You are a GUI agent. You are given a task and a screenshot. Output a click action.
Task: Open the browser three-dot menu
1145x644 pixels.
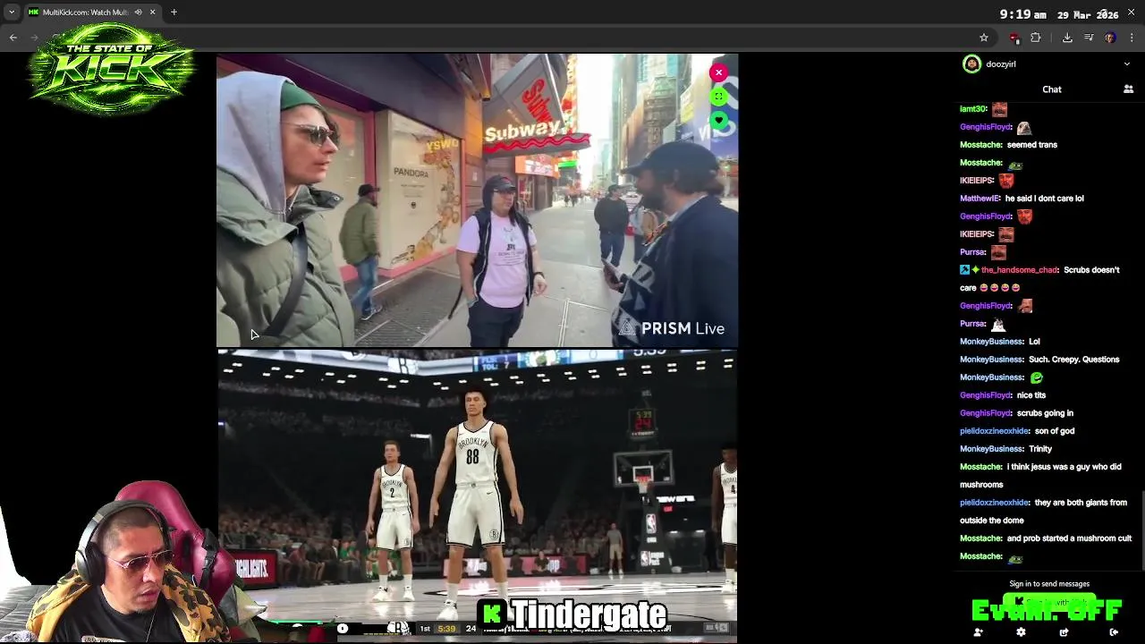pyautogui.click(x=1132, y=38)
